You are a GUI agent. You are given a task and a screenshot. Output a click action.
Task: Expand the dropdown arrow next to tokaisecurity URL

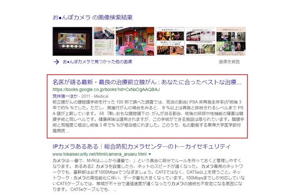pos(149,155)
